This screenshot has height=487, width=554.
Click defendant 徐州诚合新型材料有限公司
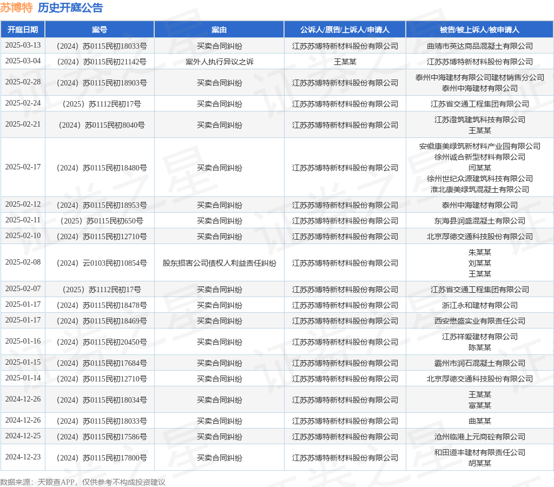point(480,157)
